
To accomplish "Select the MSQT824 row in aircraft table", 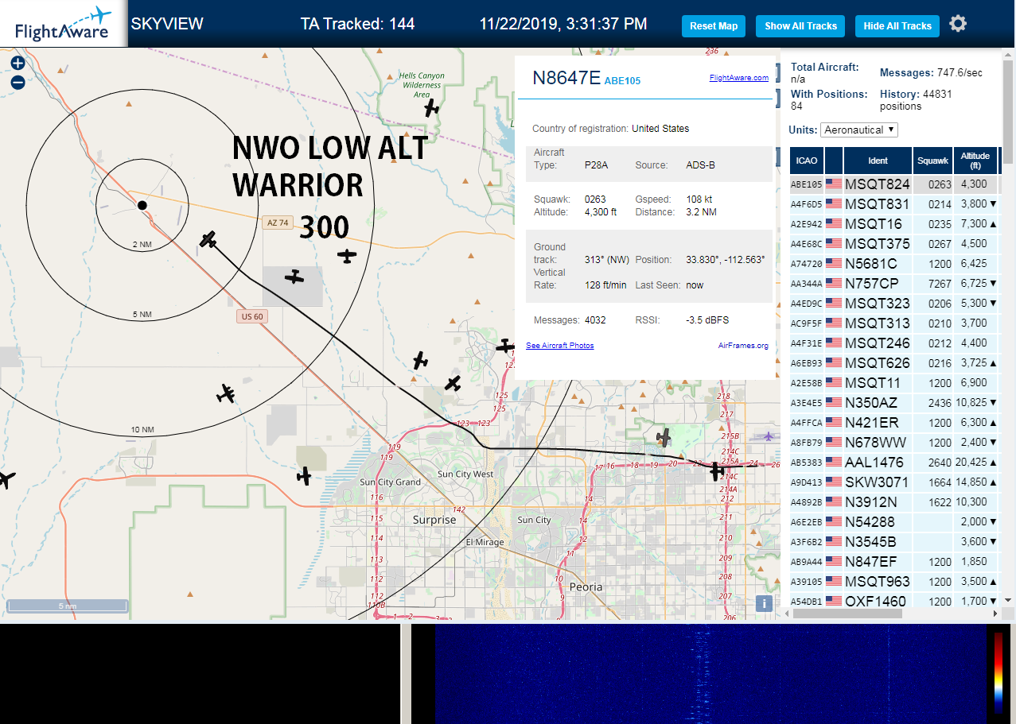I will [893, 184].
